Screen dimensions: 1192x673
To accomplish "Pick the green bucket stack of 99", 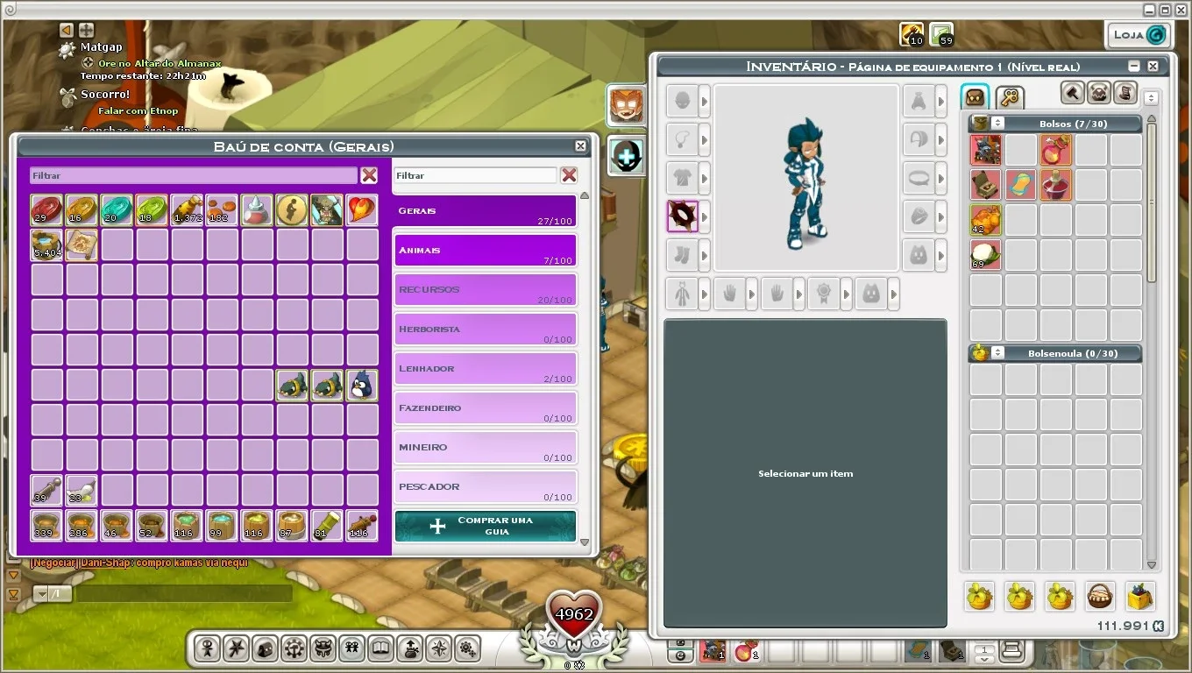I will click(222, 526).
